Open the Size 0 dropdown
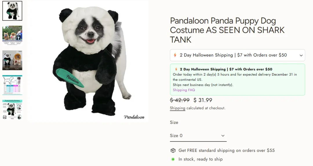 tap(198, 136)
